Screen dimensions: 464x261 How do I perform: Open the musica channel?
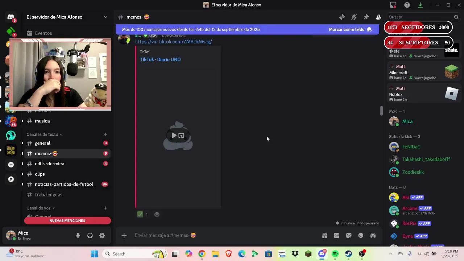click(x=67, y=121)
